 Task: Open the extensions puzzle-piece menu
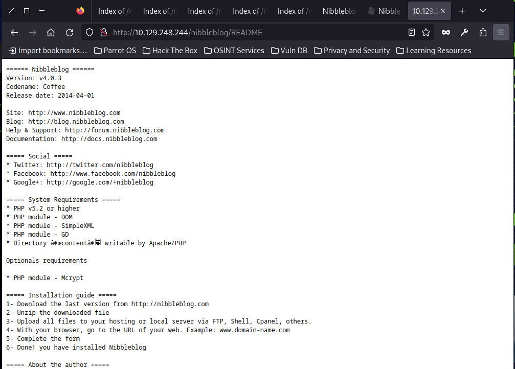click(483, 32)
